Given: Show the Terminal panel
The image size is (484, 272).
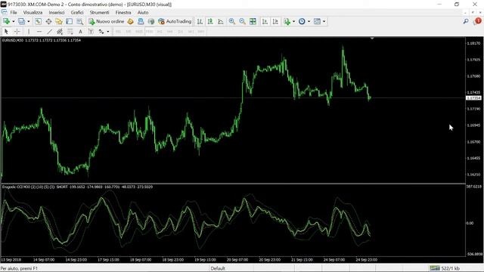Looking at the screenshot, I should (x=69, y=21).
